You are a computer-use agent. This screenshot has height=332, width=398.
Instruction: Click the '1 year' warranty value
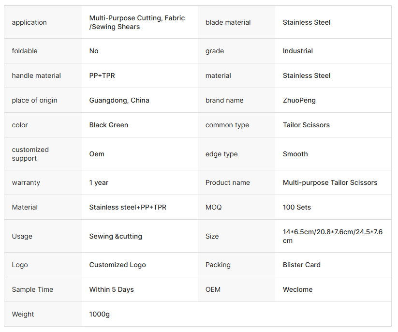(x=99, y=182)
